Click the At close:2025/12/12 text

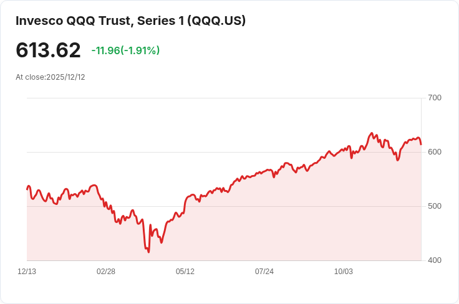click(51, 77)
